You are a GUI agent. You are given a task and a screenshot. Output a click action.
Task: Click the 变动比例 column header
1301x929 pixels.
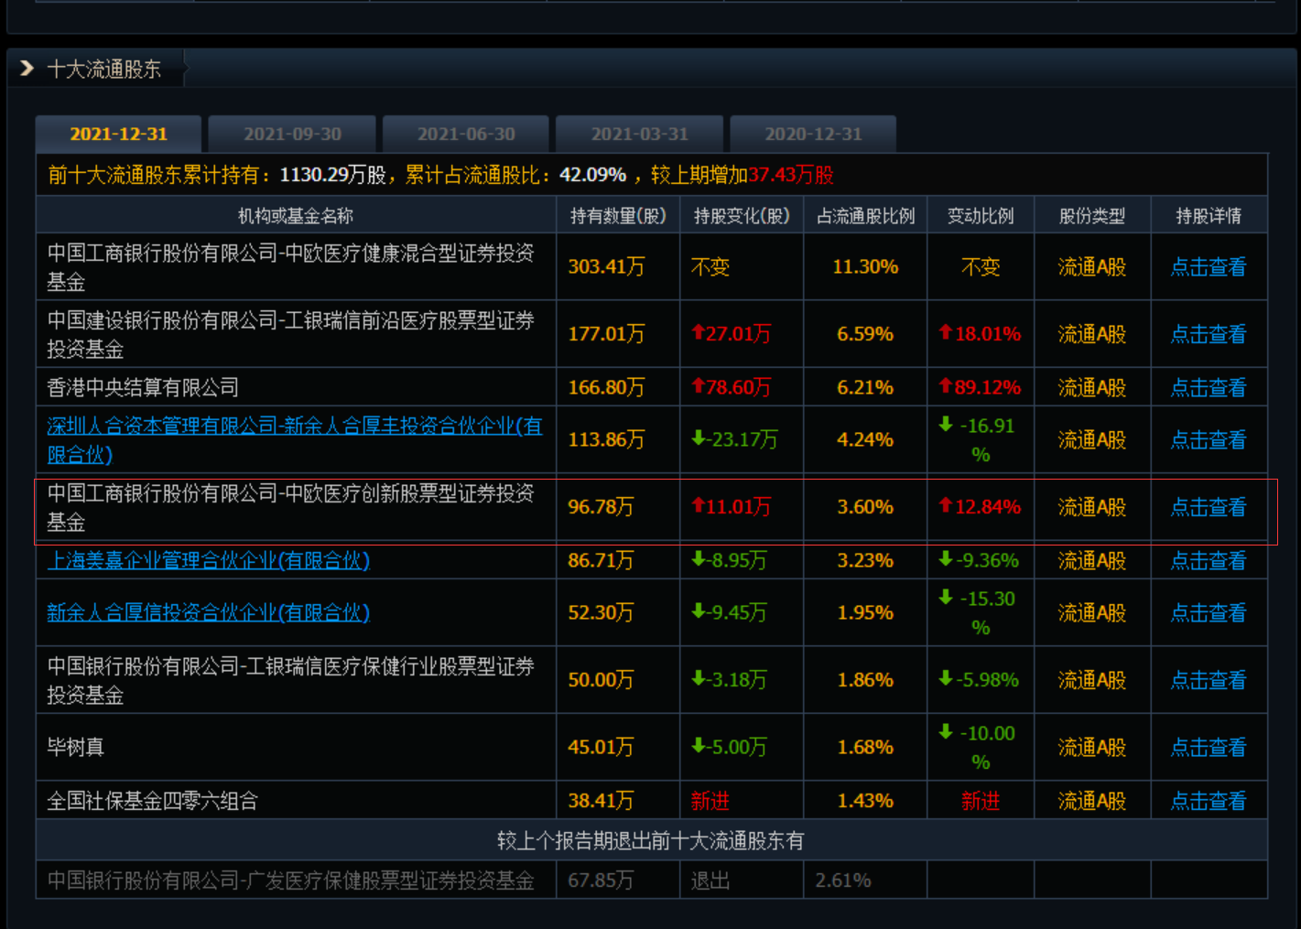981,216
